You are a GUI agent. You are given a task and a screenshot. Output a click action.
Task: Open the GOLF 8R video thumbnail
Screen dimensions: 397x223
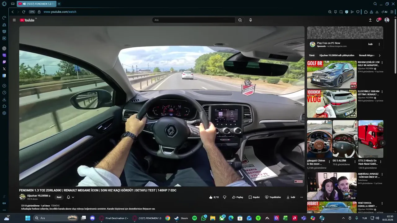tap(332, 74)
